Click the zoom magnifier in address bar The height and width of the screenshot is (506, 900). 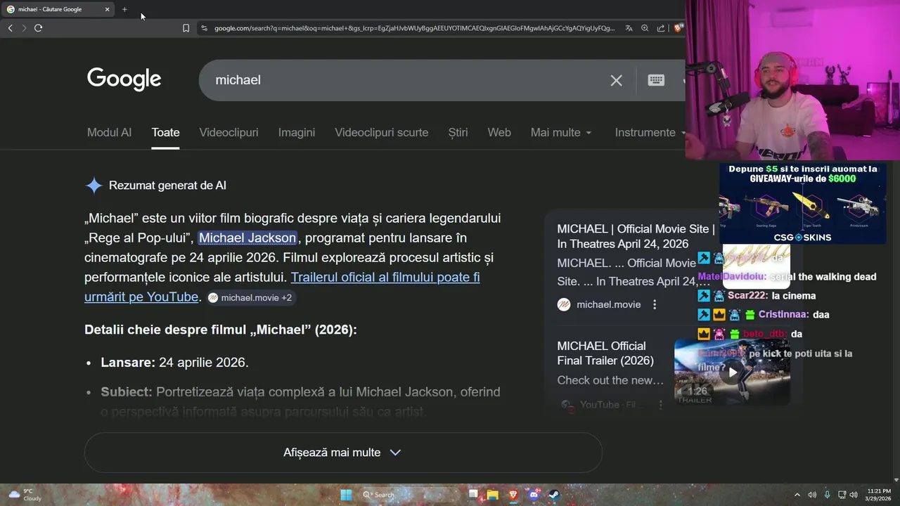[x=645, y=28]
